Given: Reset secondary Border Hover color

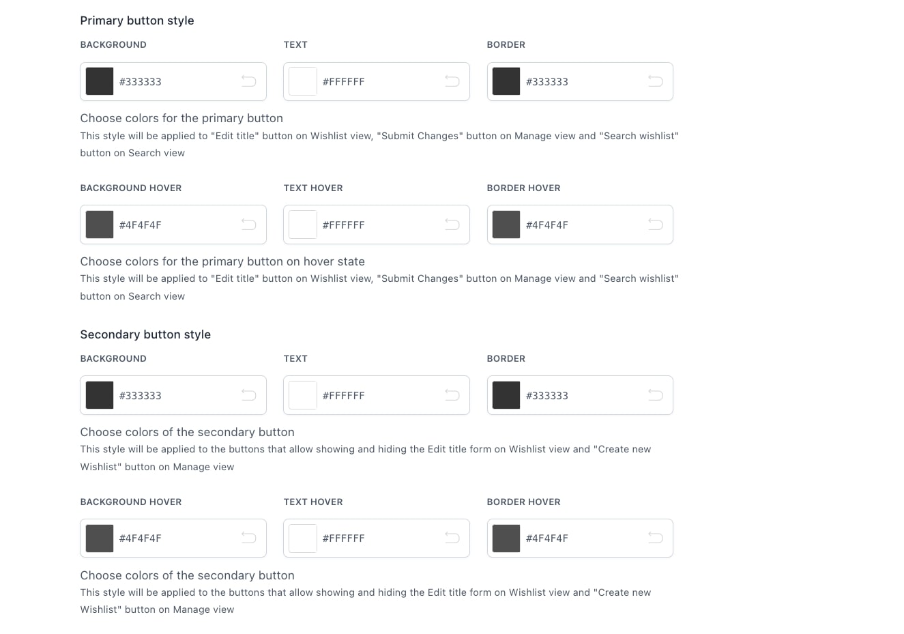Looking at the screenshot, I should point(656,538).
